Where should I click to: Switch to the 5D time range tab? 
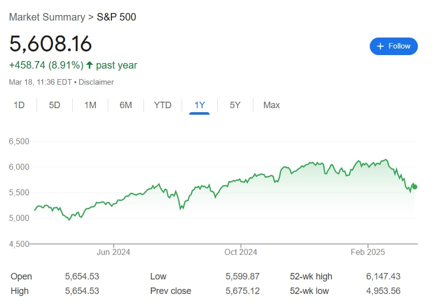[54, 105]
